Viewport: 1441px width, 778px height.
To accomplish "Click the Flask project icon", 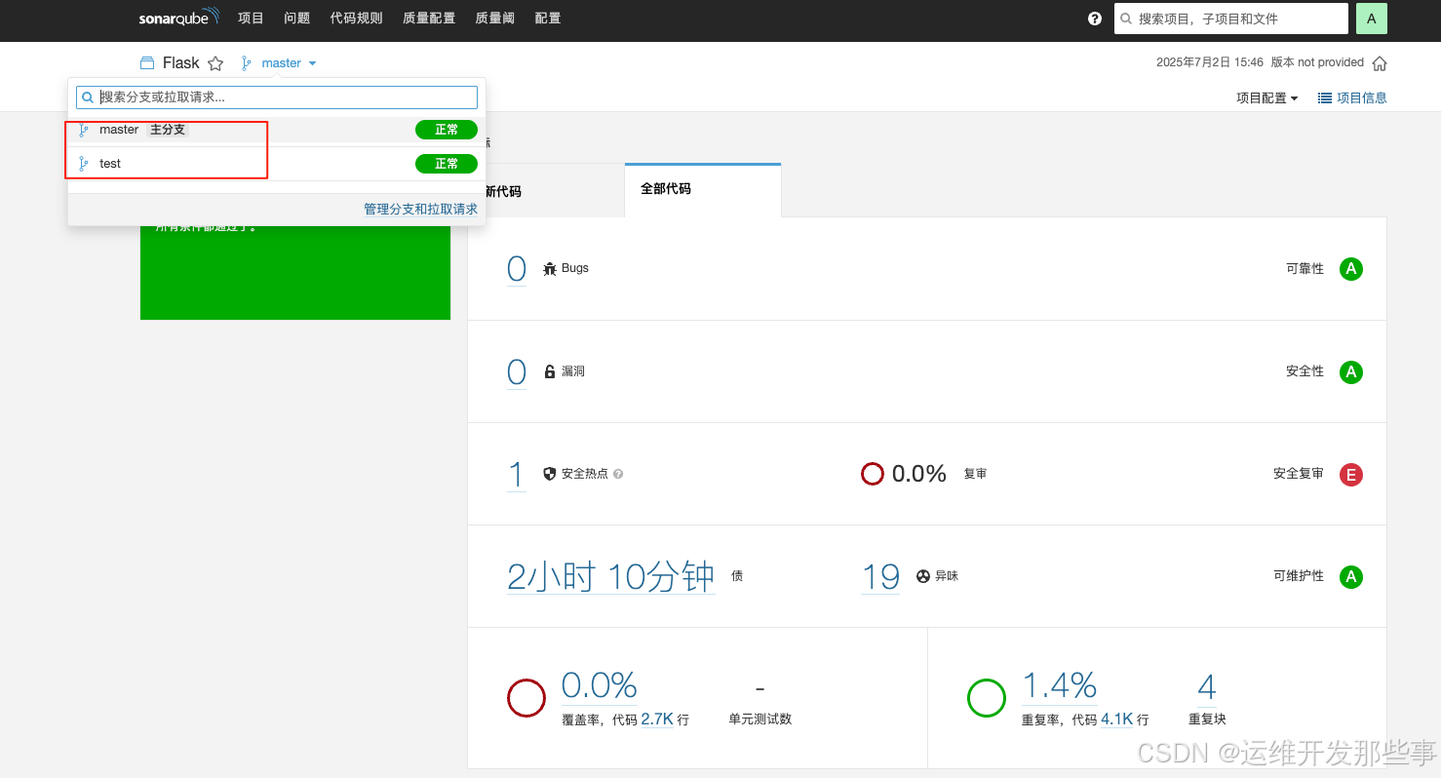I will tap(147, 63).
